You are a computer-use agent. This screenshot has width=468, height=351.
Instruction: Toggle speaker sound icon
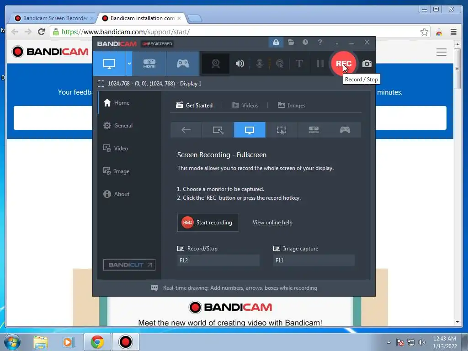pos(239,64)
